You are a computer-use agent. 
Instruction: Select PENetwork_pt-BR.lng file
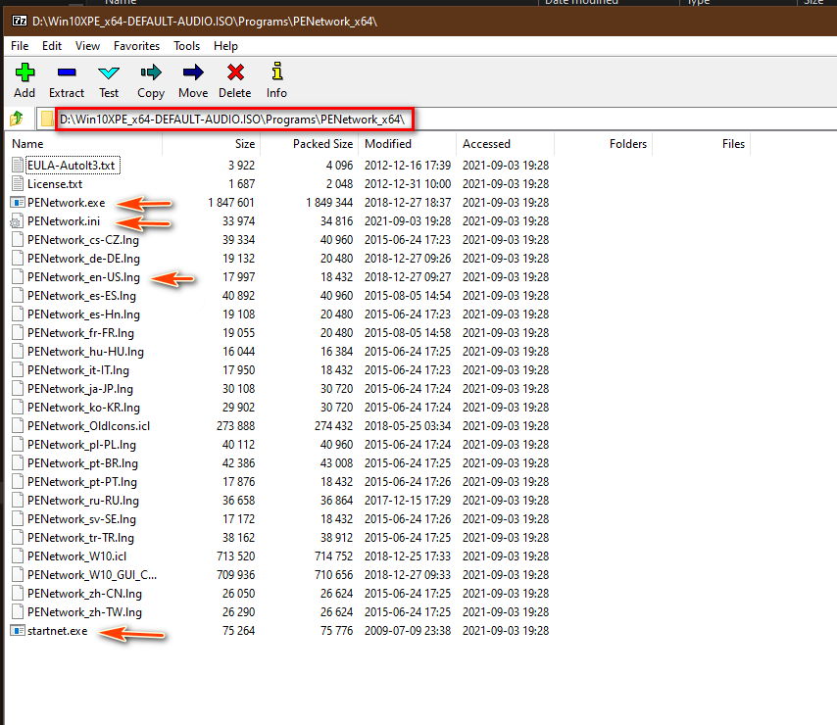(82, 463)
